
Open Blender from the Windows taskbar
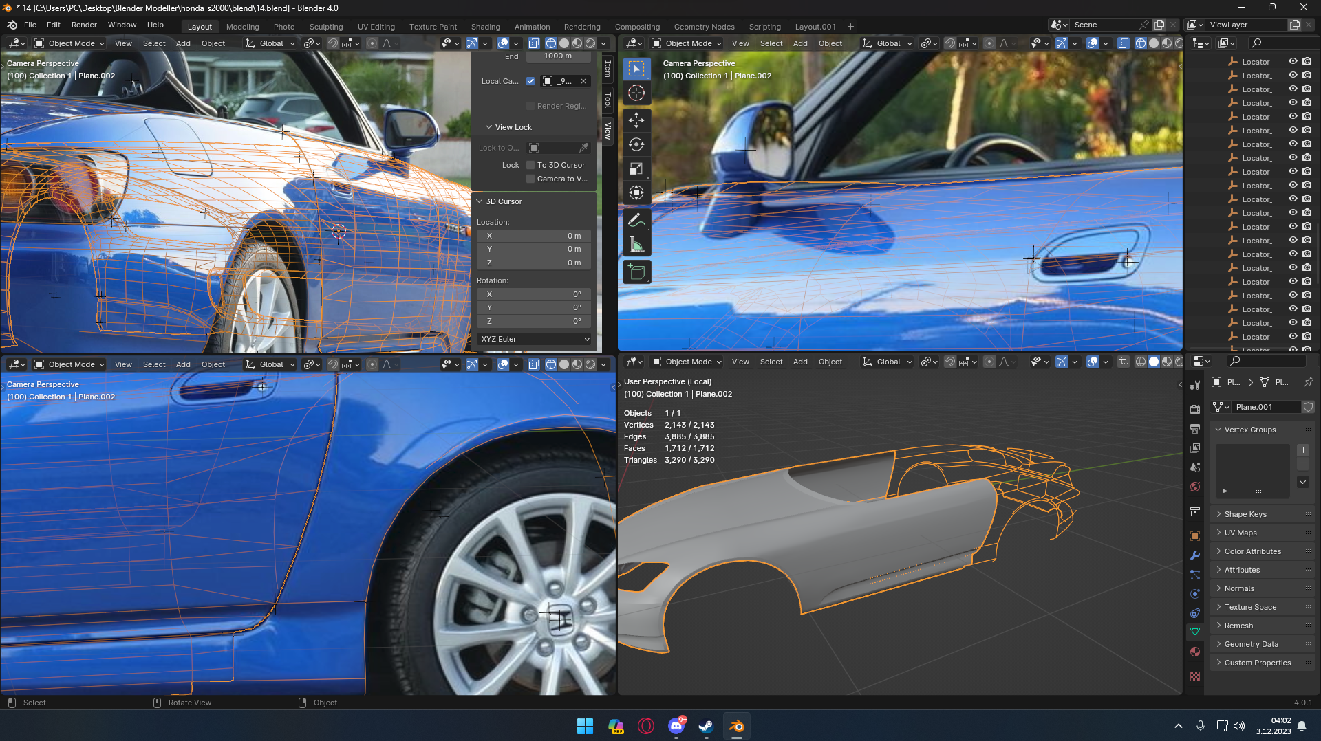736,727
